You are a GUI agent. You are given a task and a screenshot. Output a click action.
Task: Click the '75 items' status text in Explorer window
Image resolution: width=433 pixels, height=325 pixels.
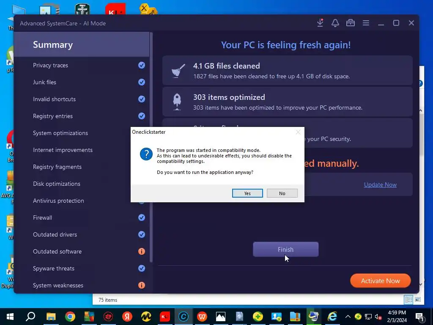point(108,300)
